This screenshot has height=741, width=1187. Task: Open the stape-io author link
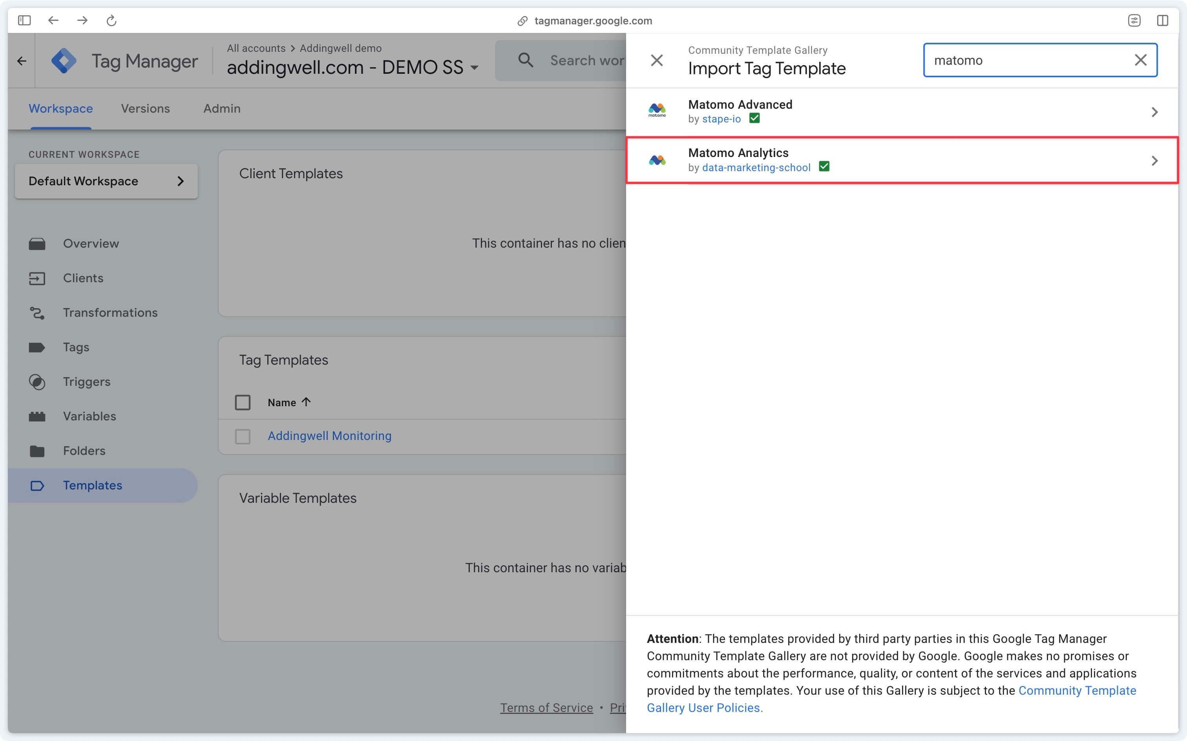(721, 119)
